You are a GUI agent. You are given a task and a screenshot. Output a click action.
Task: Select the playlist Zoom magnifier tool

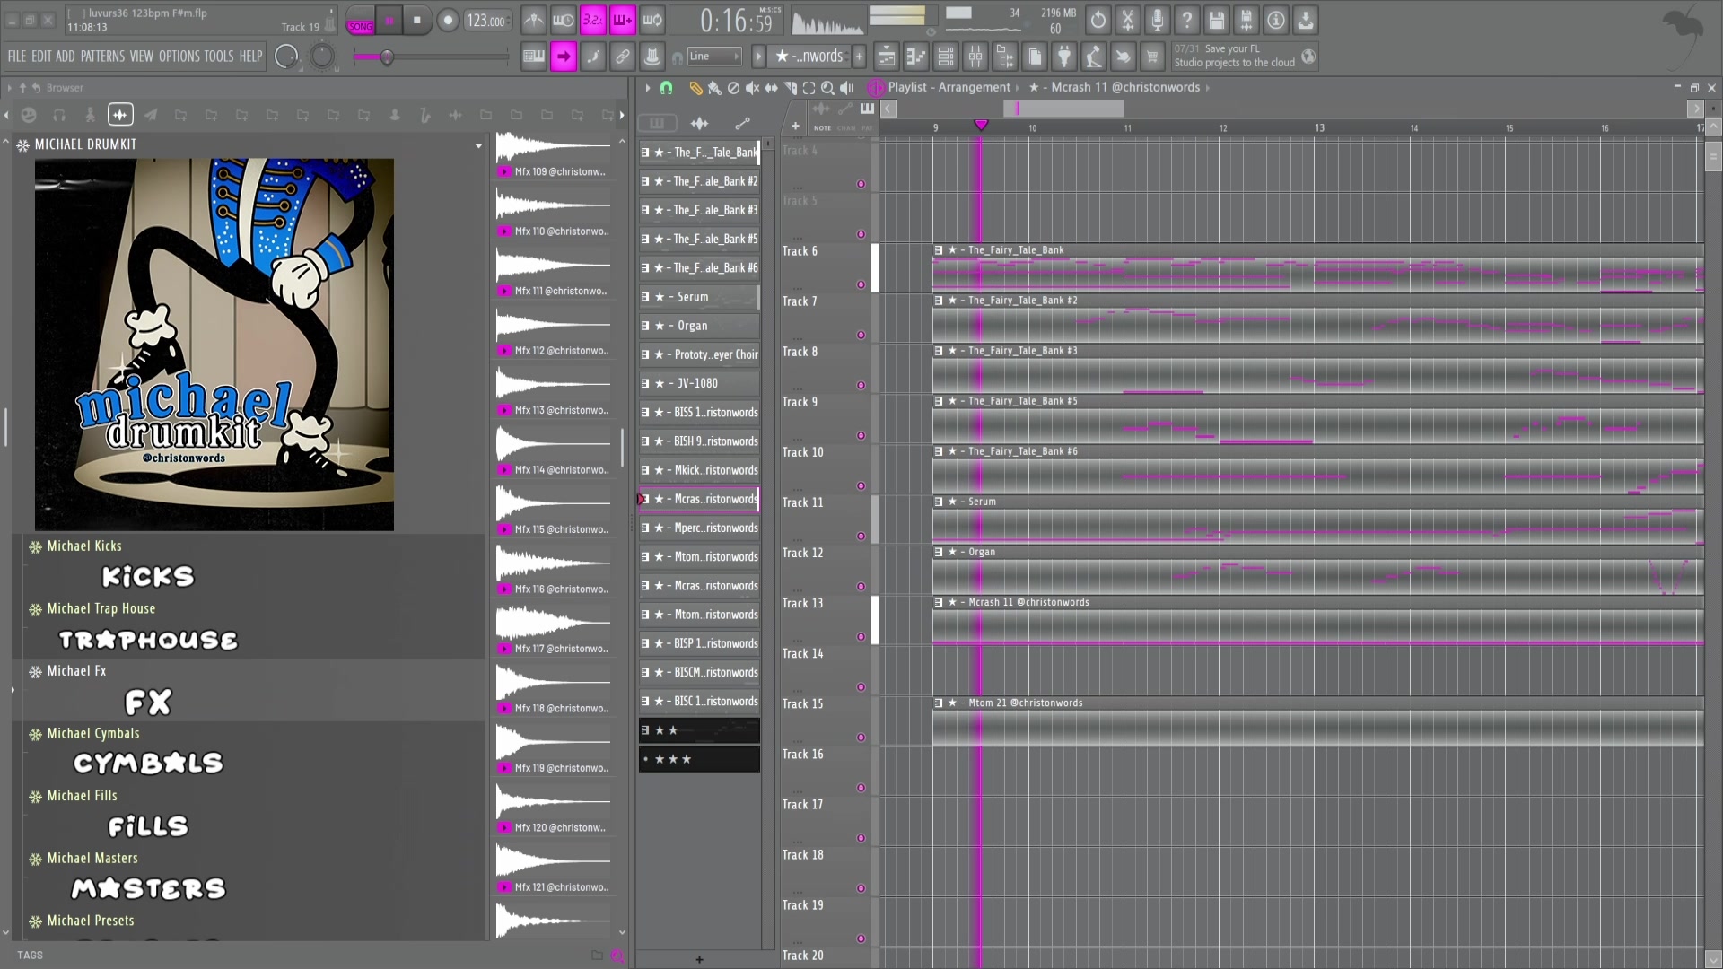pos(827,88)
